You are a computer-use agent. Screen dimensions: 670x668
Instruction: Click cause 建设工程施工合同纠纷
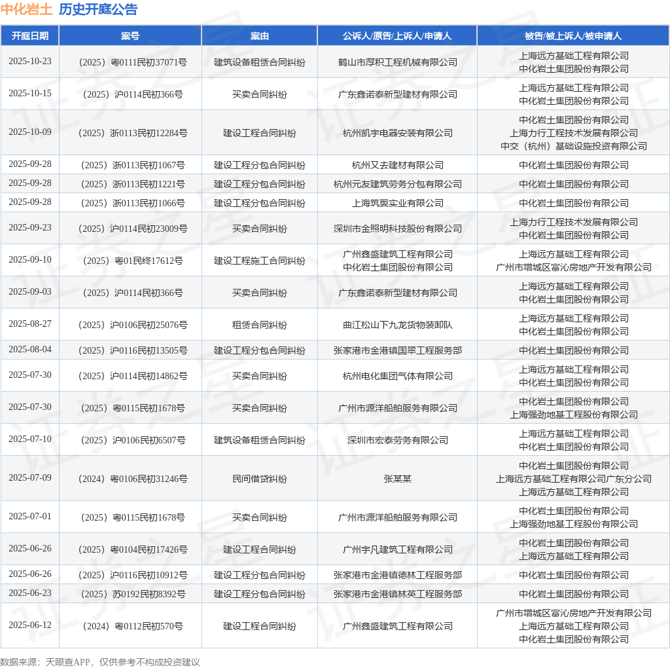click(259, 261)
